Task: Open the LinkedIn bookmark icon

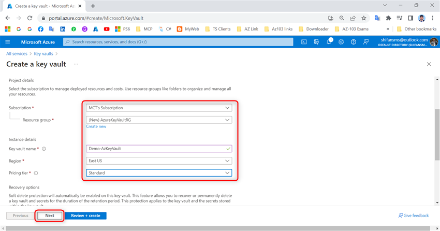Action: tap(63, 29)
